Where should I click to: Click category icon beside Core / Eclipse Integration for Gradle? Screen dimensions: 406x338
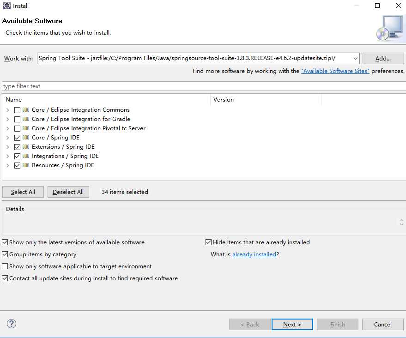pyautogui.click(x=25, y=119)
